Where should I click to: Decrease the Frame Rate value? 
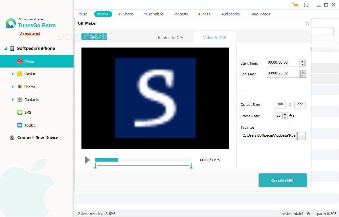pos(285,118)
